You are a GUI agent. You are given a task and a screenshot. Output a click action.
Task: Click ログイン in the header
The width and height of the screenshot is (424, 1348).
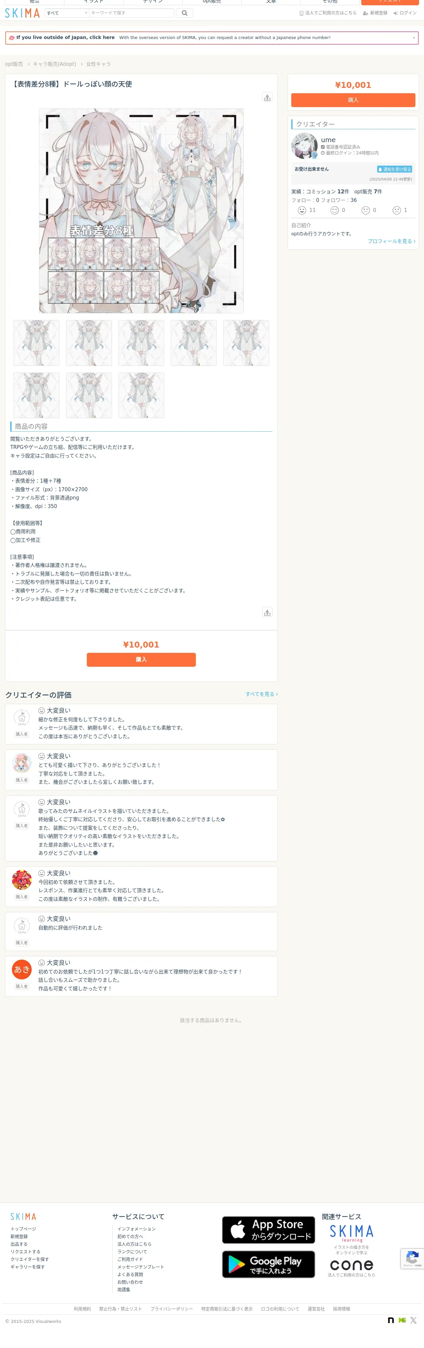click(405, 13)
